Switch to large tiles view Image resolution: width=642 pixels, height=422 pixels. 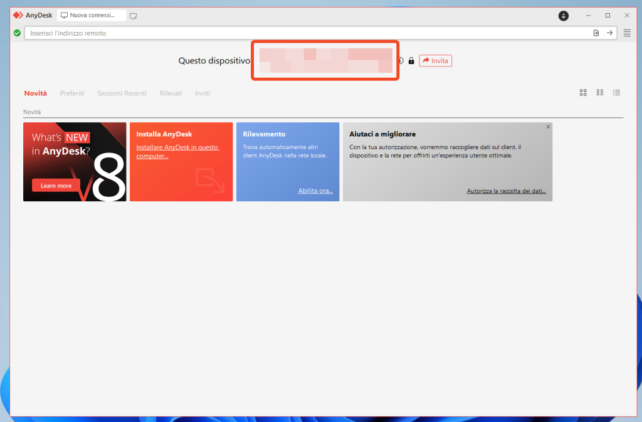583,93
